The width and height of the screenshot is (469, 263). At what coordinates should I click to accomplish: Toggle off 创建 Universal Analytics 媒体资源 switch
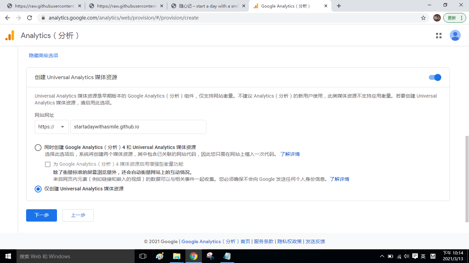click(435, 77)
